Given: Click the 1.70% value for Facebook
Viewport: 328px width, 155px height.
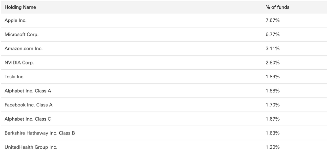Looking at the screenshot, I should tap(273, 105).
